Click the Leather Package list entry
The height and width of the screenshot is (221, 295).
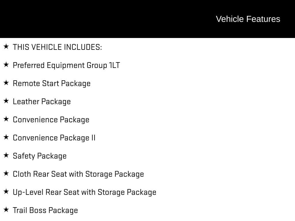coord(42,102)
